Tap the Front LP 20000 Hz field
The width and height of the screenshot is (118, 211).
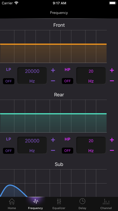32,76
